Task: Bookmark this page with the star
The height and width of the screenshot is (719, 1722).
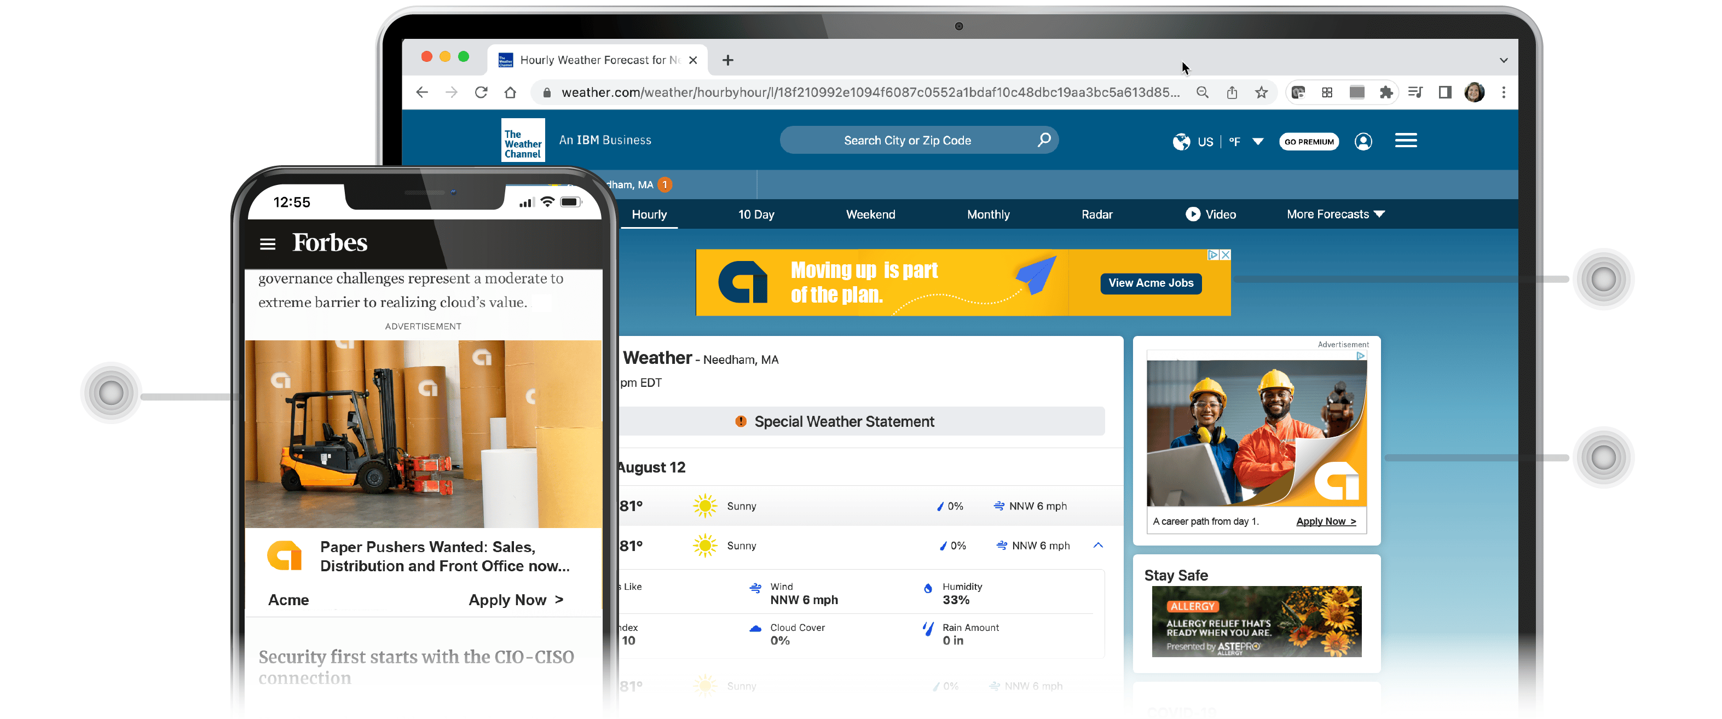Action: click(x=1261, y=92)
